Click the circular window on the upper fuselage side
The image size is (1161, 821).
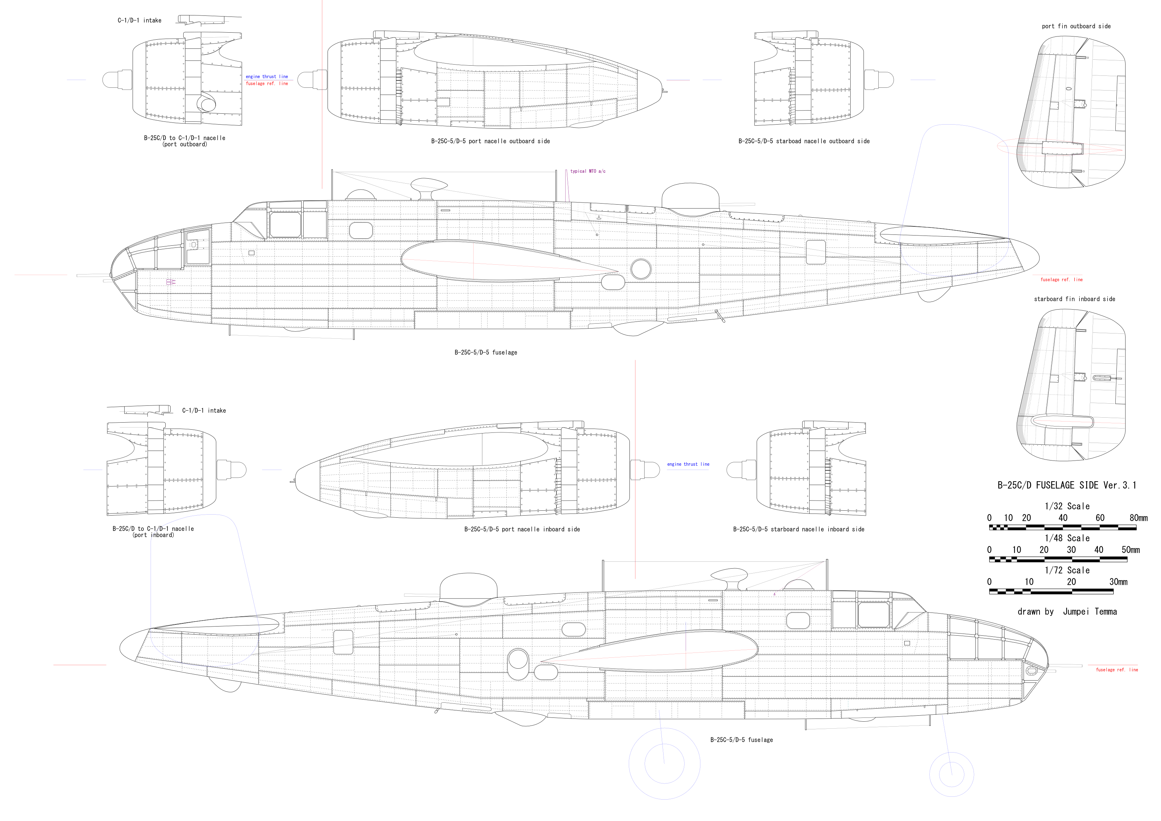(x=641, y=269)
